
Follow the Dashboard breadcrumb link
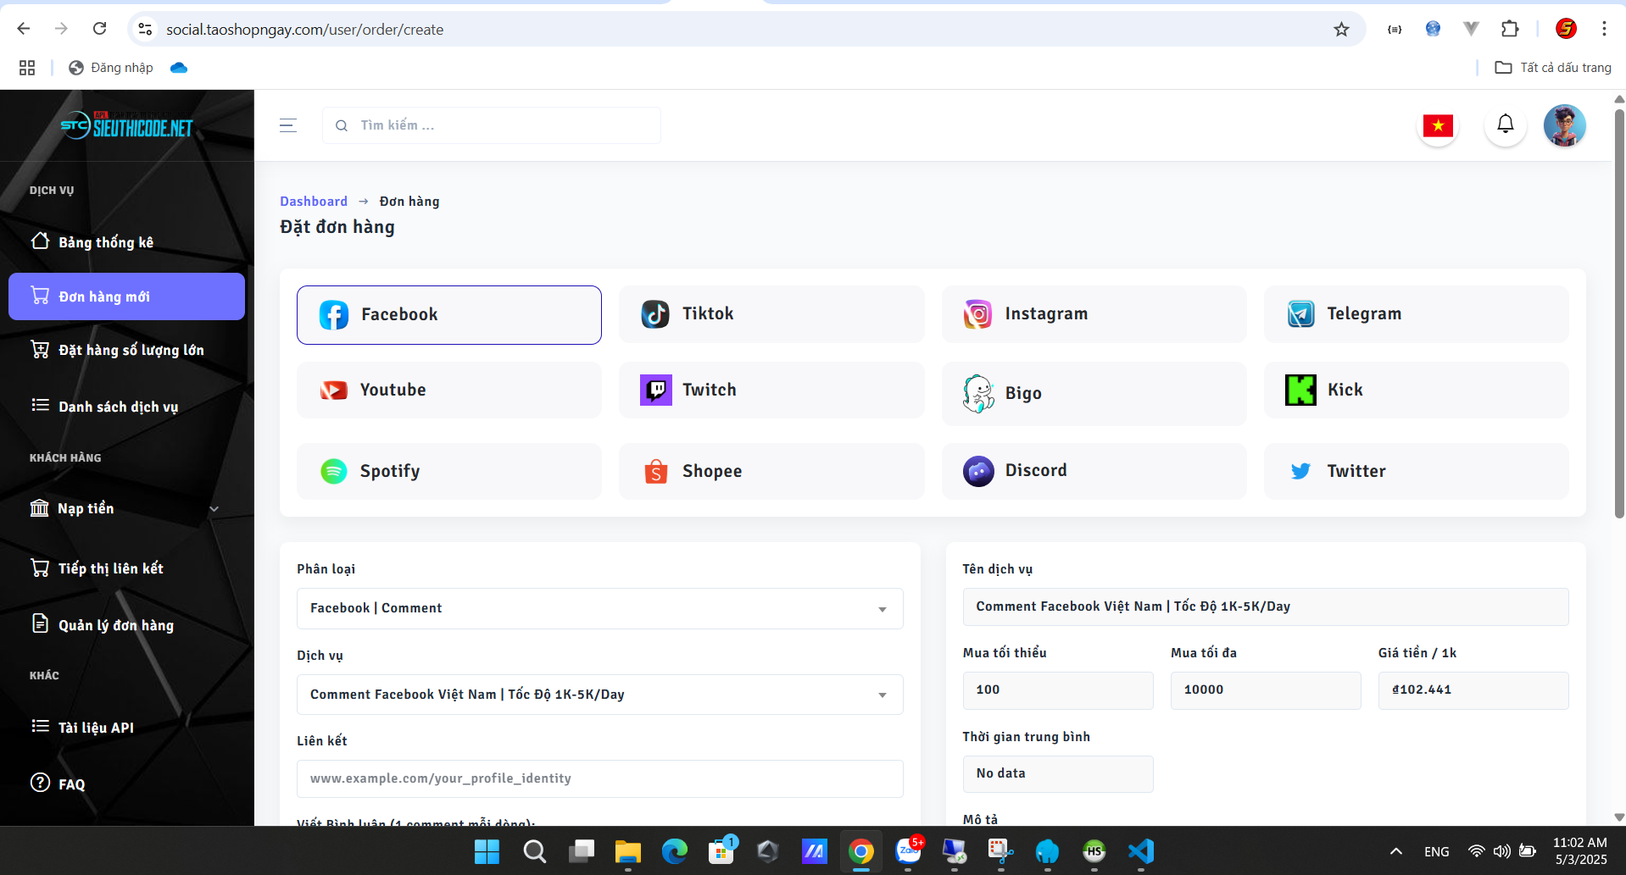pos(314,202)
